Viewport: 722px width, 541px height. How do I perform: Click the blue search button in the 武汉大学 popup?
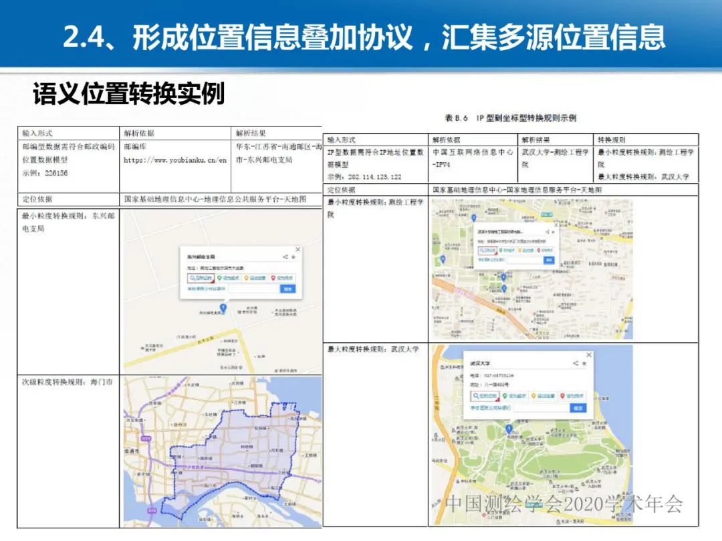tap(578, 407)
